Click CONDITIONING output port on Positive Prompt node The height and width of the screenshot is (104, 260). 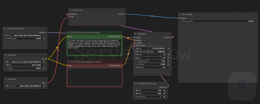click(x=122, y=37)
